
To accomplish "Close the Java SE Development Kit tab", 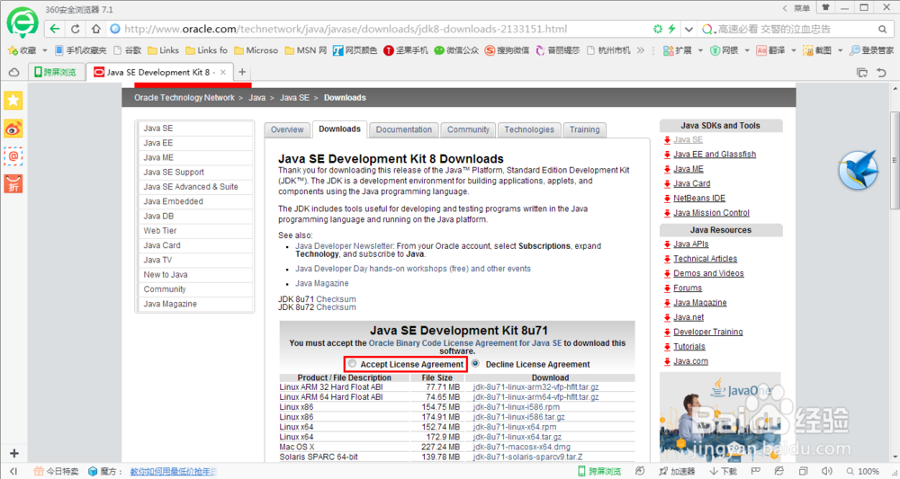I will (x=222, y=72).
